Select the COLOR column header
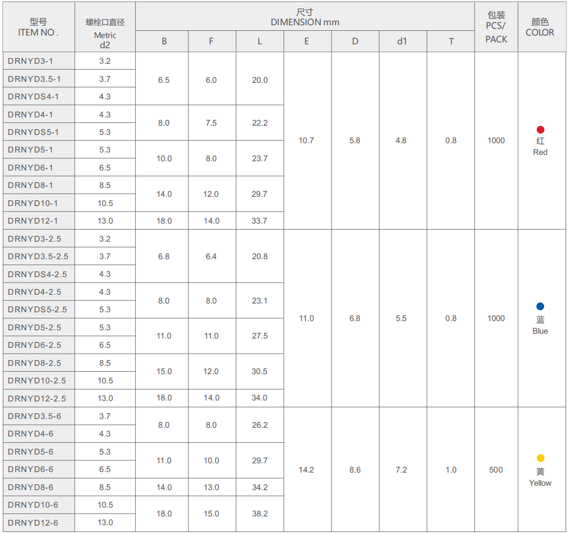Image resolution: width=568 pixels, height=533 pixels. pos(540,27)
